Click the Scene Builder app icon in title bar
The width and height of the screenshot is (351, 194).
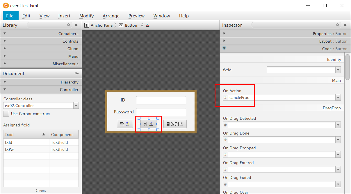coord(6,5)
